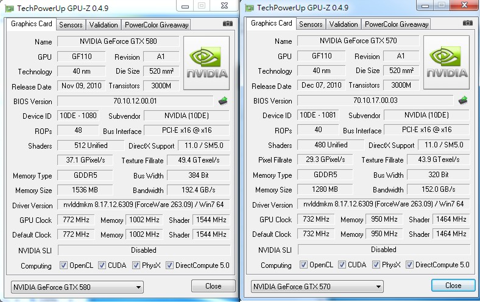Toggle DirectCompute 5.0 checkbox in GTX 580 window
This screenshot has height=302, width=480.
tap(169, 265)
